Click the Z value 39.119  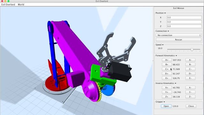point(176,97)
